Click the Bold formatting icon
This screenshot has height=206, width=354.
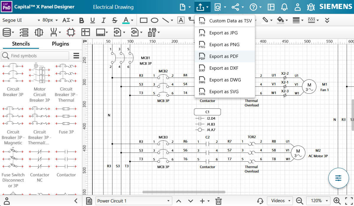[82, 20]
